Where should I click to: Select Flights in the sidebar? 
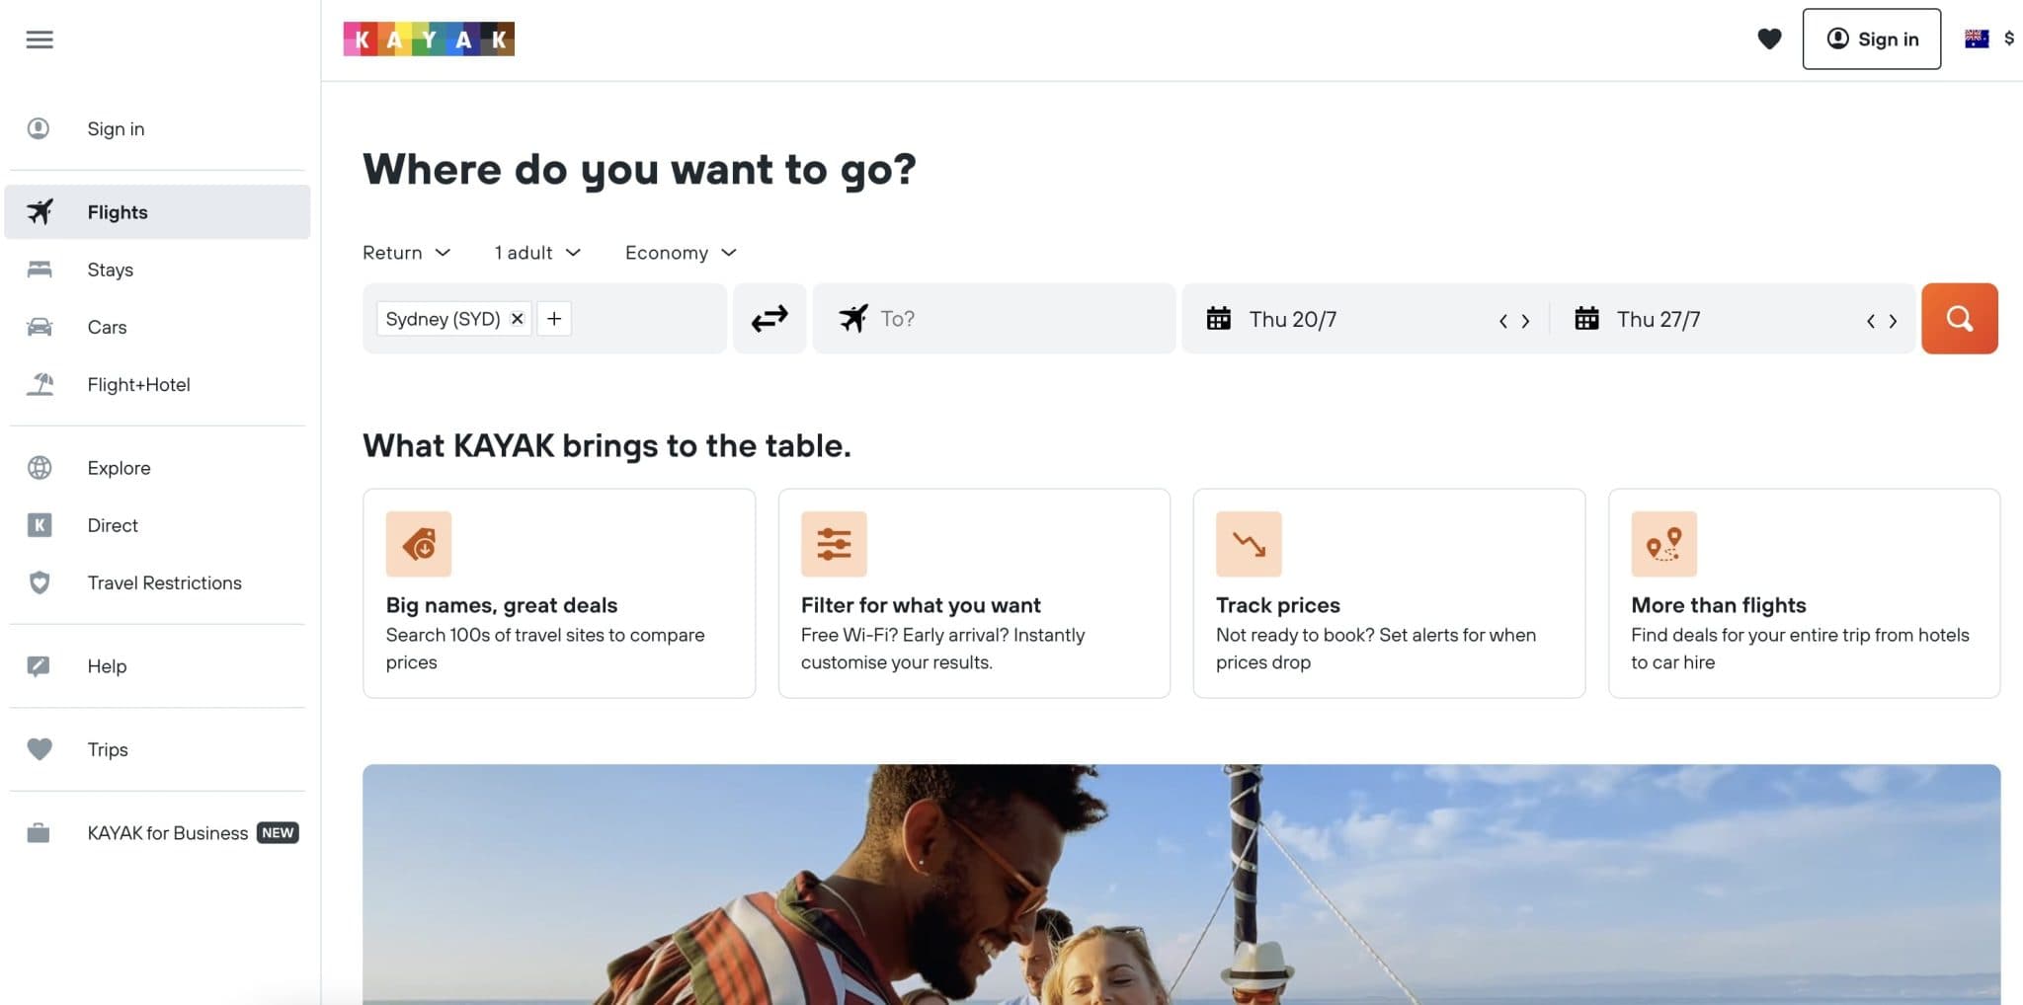click(157, 211)
